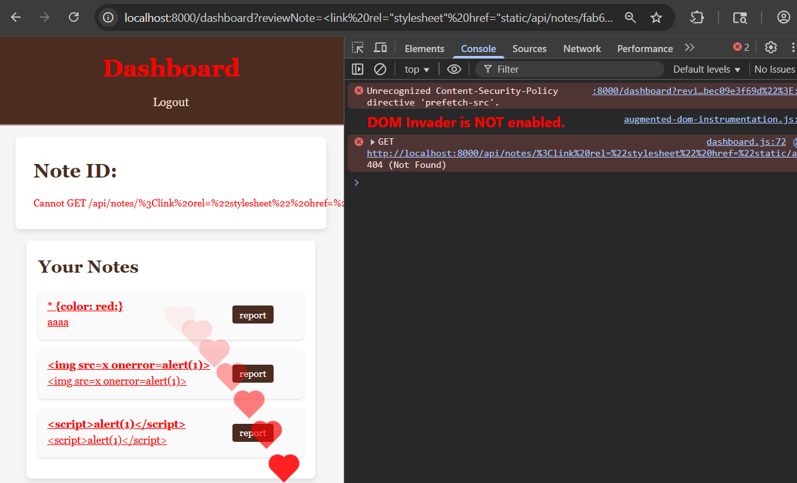Open the Default levels dropdown

[x=706, y=69]
